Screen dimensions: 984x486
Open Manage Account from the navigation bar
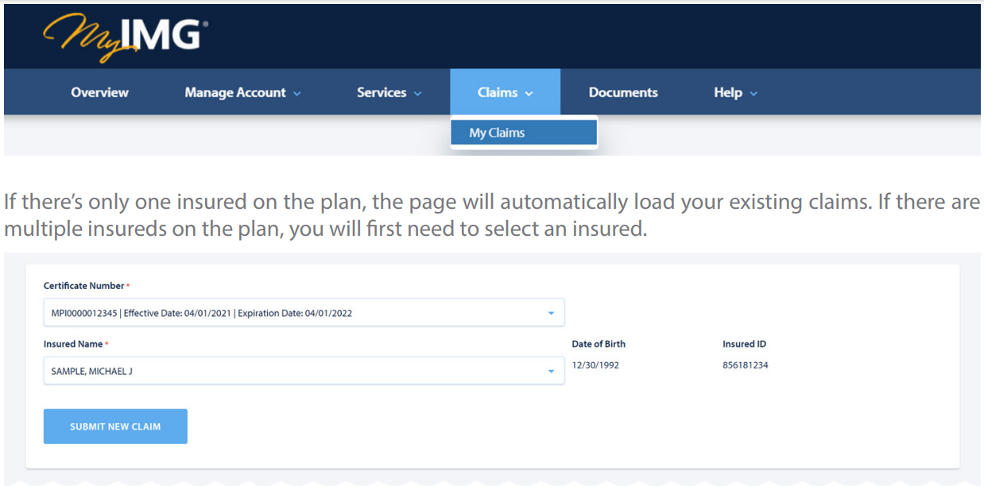click(x=235, y=92)
